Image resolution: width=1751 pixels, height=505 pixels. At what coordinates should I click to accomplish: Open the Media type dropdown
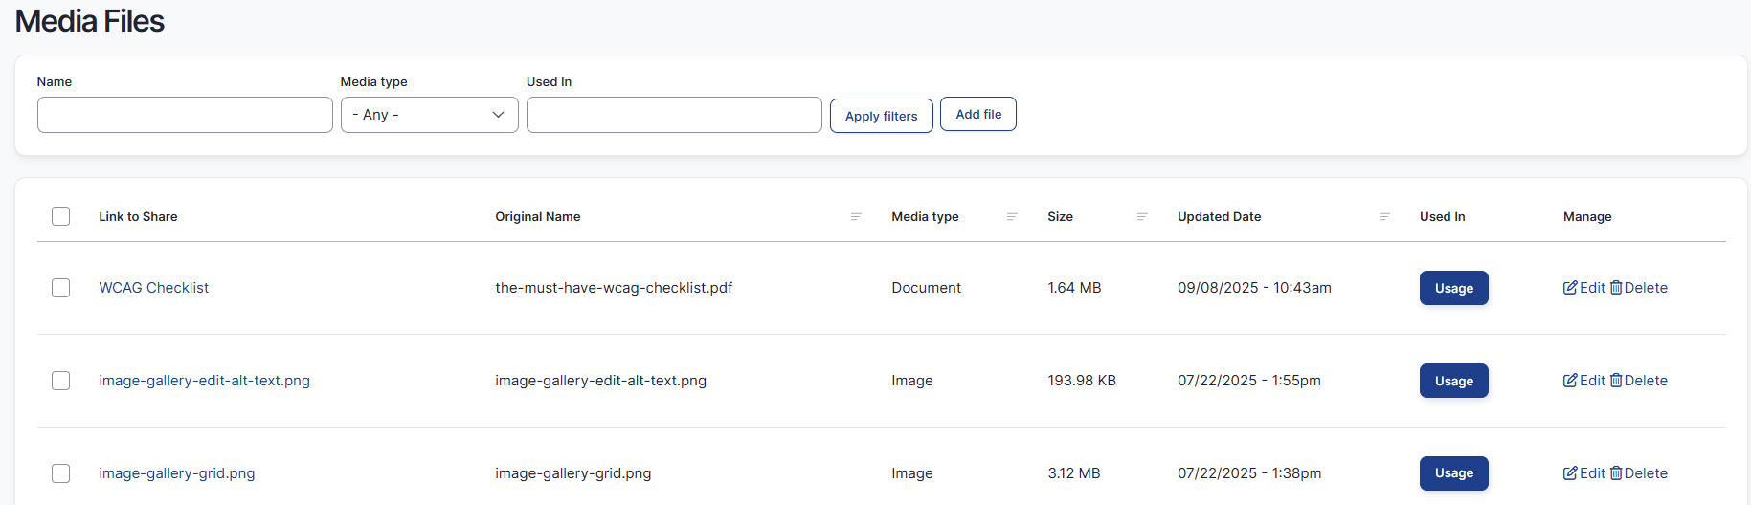(429, 115)
